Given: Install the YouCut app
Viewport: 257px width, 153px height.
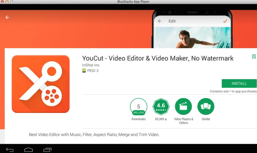Looking at the screenshot, I should click(x=239, y=83).
